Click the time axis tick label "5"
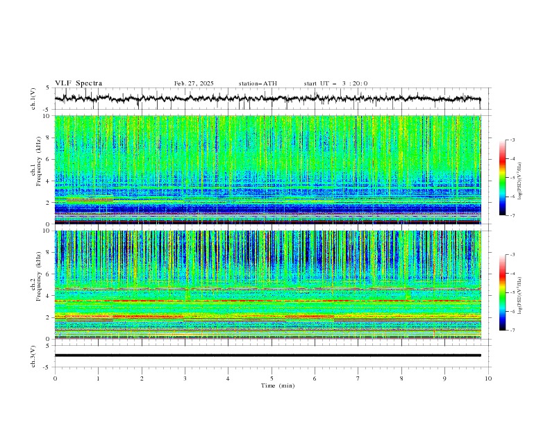Viewport: 550px width, 425px height. pyautogui.click(x=272, y=378)
